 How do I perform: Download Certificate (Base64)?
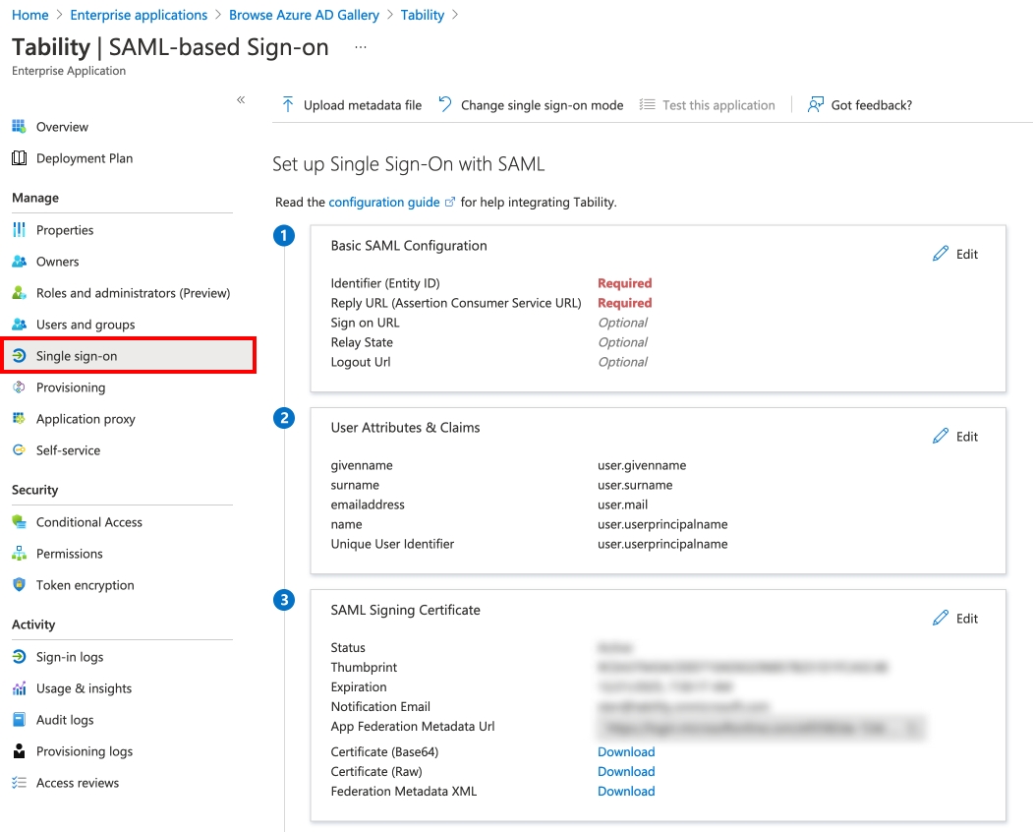626,752
